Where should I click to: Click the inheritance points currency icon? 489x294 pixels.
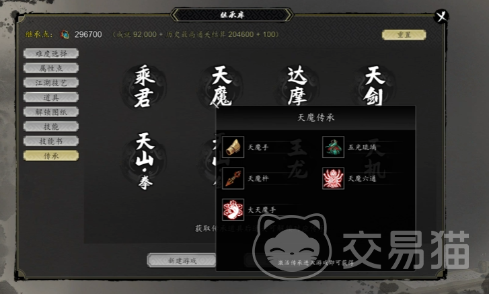pos(65,34)
